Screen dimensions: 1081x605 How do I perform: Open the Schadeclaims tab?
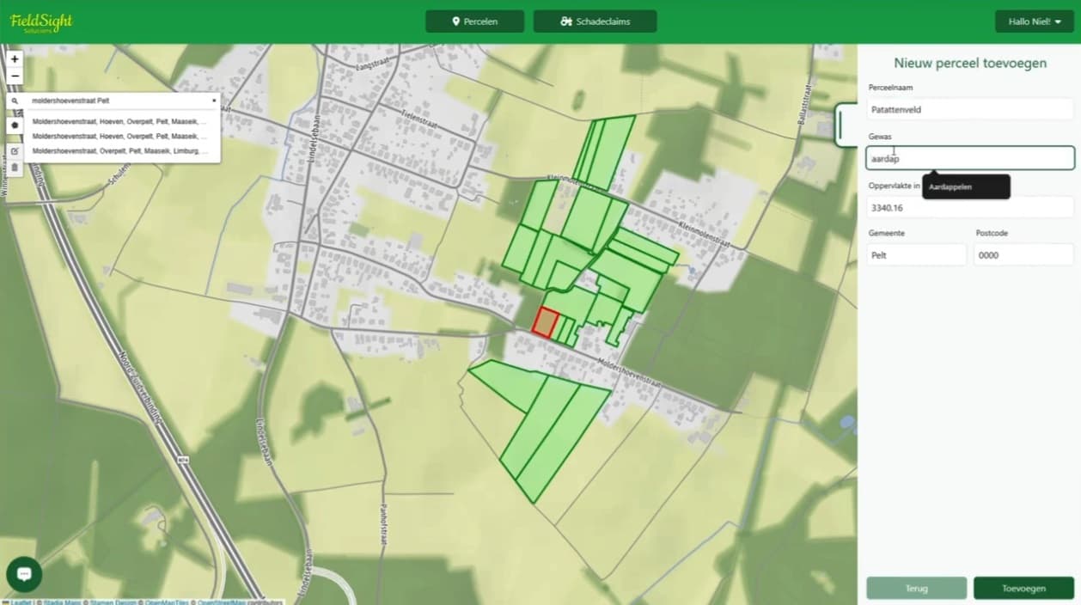point(595,21)
